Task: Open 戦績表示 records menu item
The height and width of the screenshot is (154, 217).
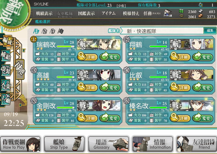Action: tap(44, 13)
